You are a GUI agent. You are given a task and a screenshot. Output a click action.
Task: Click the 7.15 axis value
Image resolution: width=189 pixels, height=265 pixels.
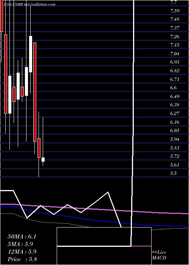[x=175, y=45]
